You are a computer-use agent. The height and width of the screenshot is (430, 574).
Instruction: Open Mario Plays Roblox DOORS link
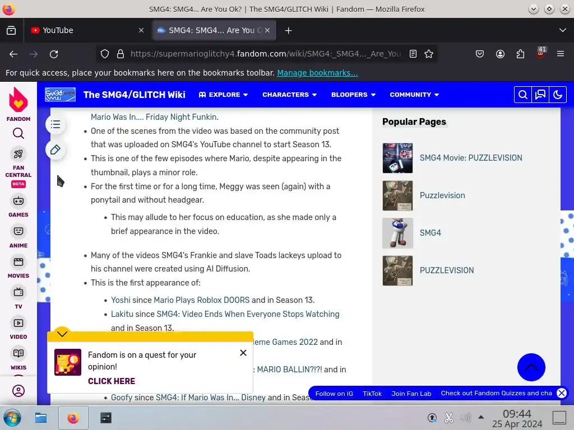pos(201,300)
